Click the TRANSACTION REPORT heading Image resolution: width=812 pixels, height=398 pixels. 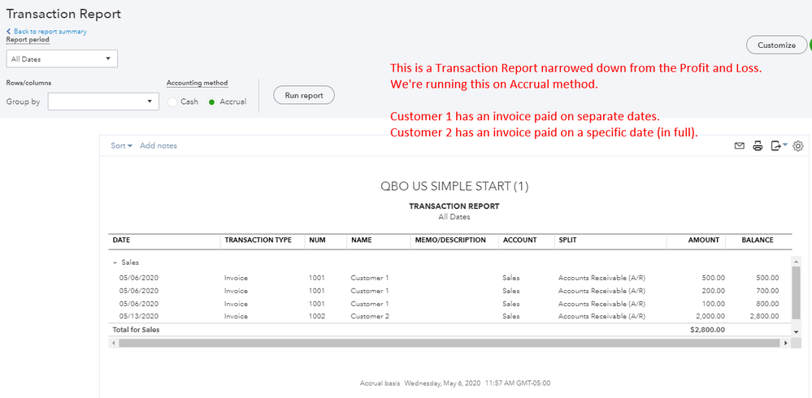(x=454, y=206)
